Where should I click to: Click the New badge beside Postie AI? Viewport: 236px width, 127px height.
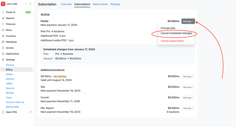28,12
